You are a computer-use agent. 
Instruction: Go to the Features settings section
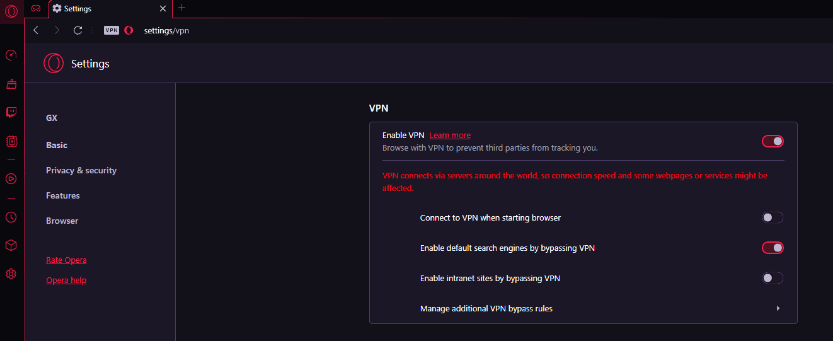(63, 195)
